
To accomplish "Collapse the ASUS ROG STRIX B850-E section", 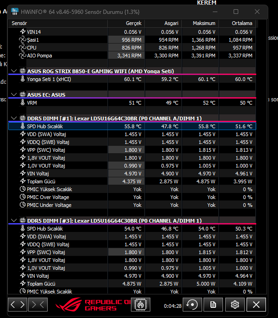I will tap(14, 71).
